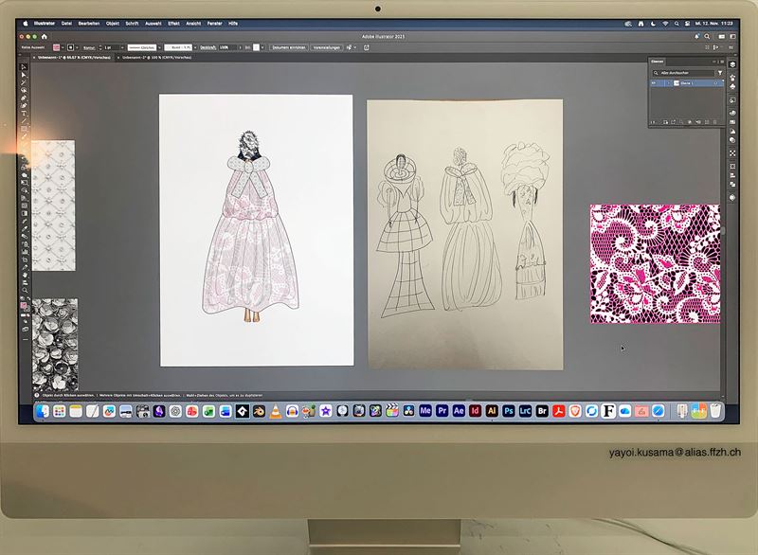
Task: Select the Type tool
Action: tap(24, 114)
